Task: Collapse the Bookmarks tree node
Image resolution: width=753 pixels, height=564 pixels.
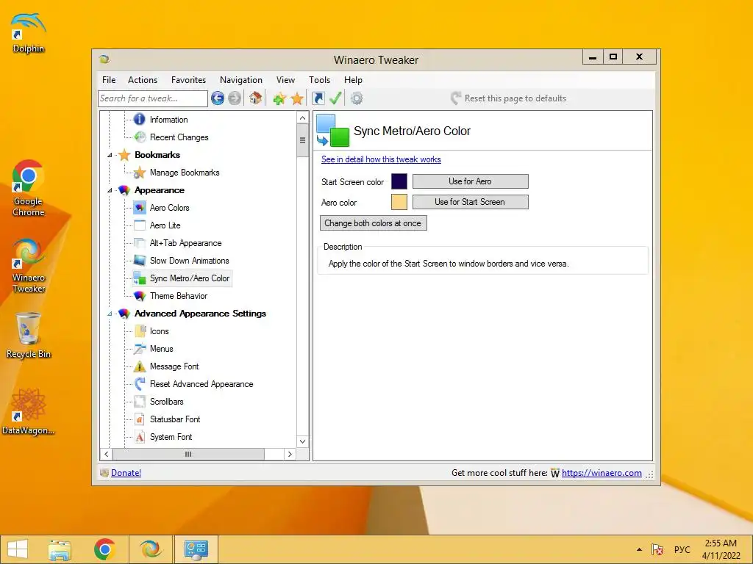Action: coord(110,155)
